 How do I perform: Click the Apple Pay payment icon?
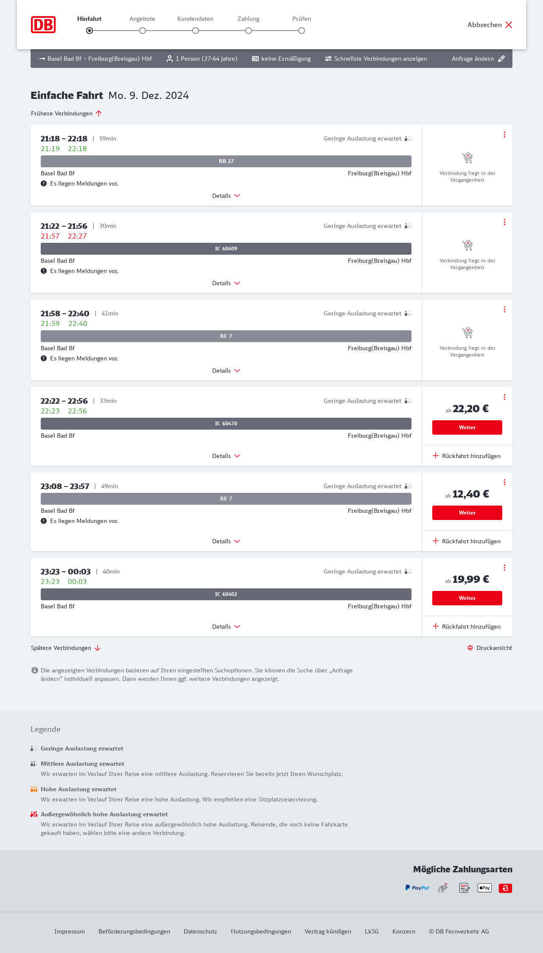(484, 888)
